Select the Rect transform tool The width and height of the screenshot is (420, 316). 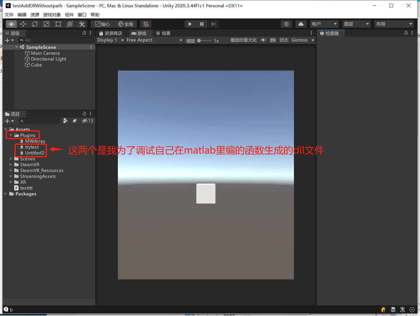pyautogui.click(x=58, y=24)
